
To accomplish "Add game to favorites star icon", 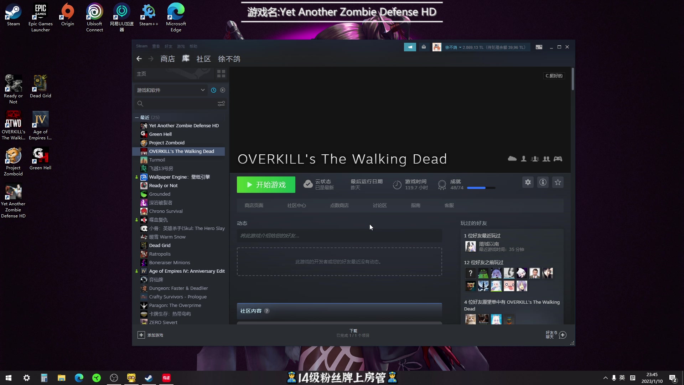I will pos(558,182).
